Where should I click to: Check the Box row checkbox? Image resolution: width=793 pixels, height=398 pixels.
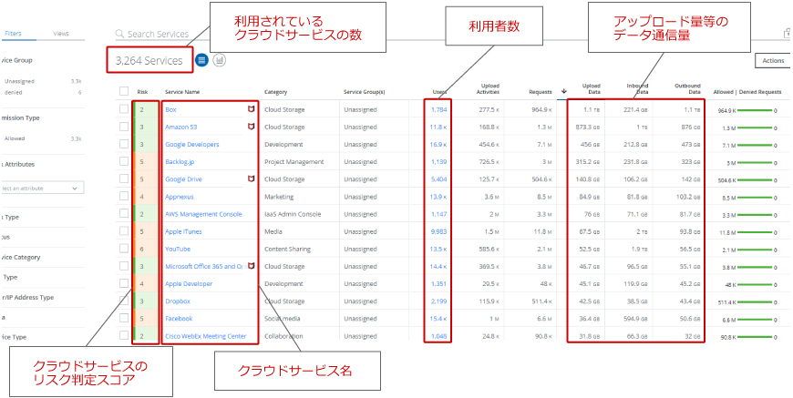(124, 109)
